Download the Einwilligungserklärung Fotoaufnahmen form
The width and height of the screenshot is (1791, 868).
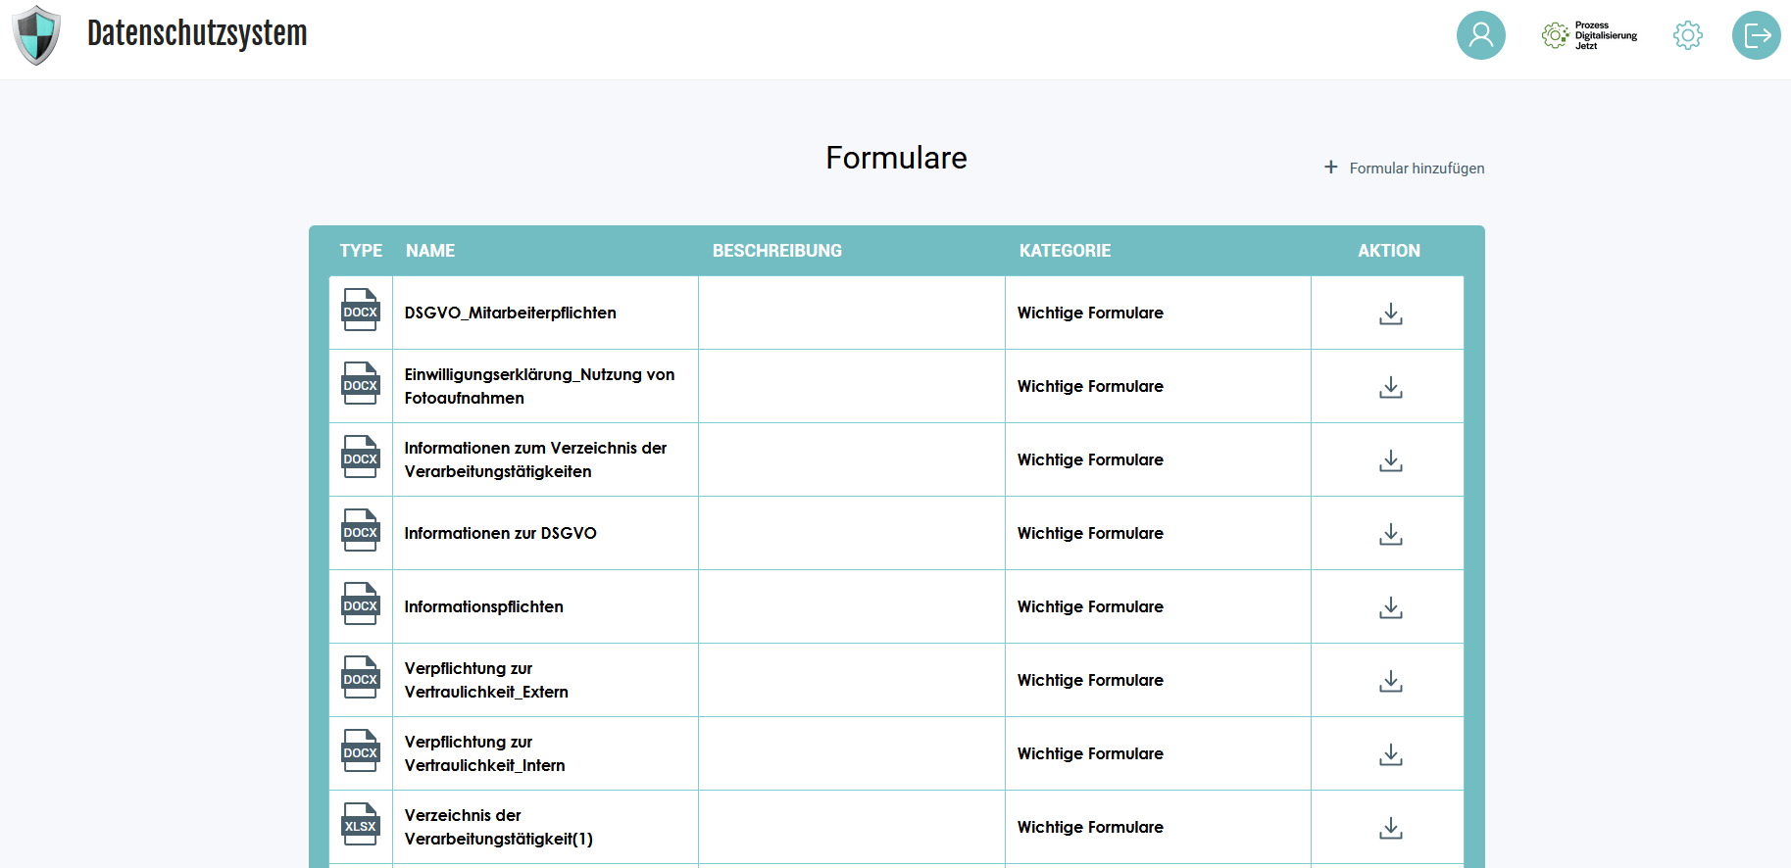(1390, 387)
